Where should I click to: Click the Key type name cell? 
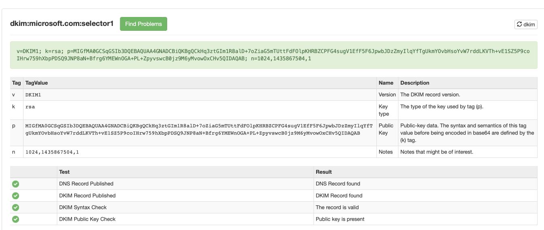pyautogui.click(x=387, y=110)
